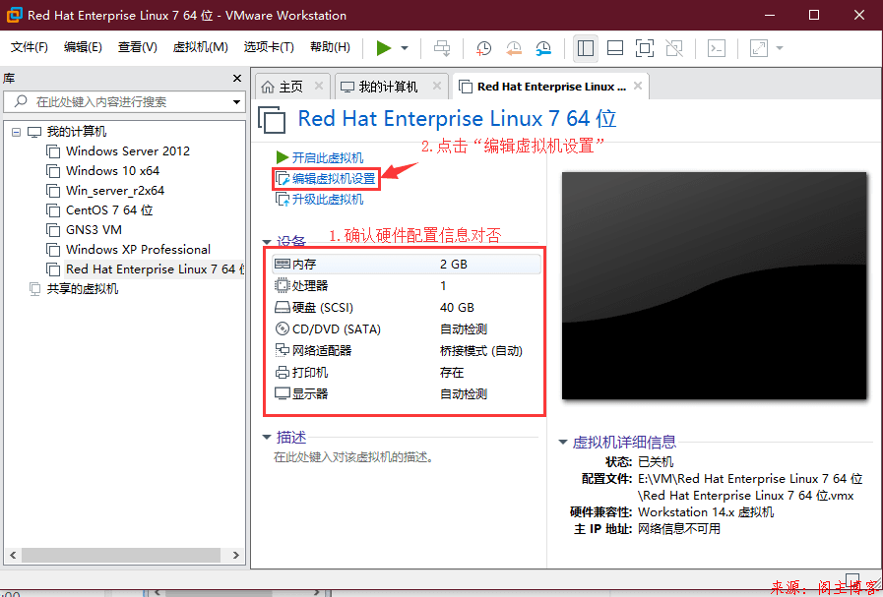Close the Red Hat Enterprise Linux tab

pos(638,87)
